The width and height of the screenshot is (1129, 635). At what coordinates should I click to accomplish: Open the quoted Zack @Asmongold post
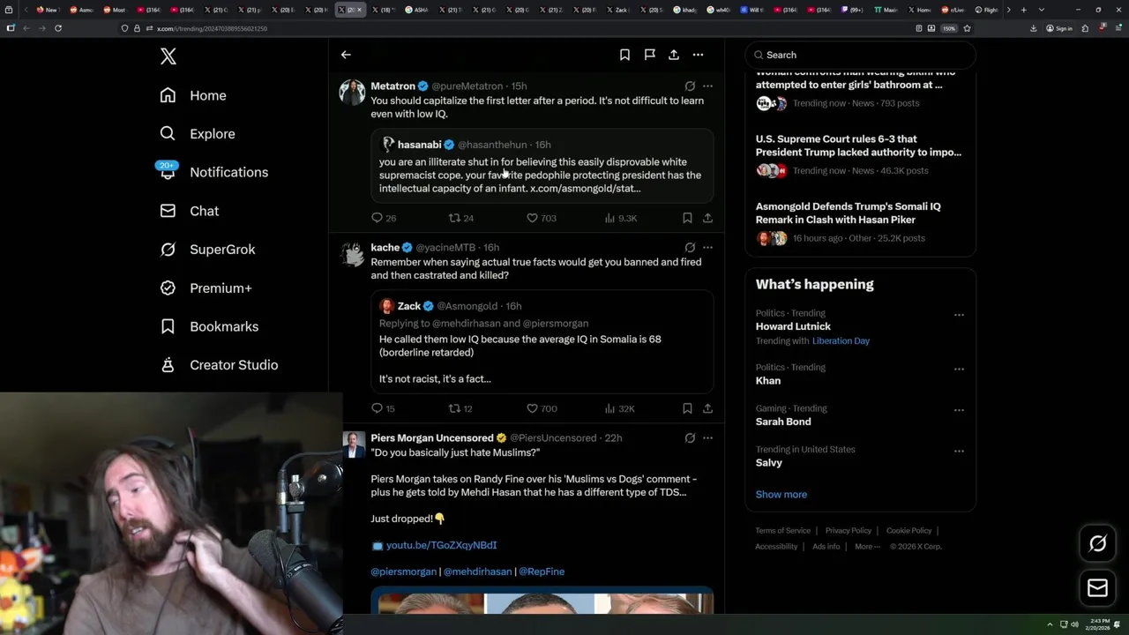542,341
